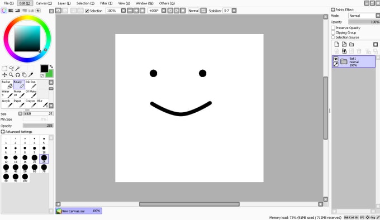
Task: Select the eyedropper color picker tool
Action: tap(31, 75)
